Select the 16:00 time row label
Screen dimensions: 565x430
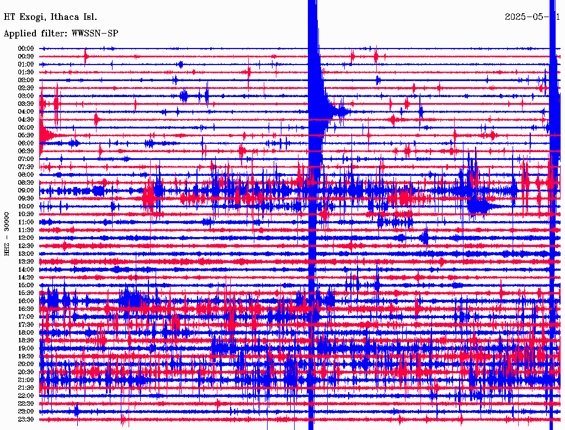click(x=26, y=302)
